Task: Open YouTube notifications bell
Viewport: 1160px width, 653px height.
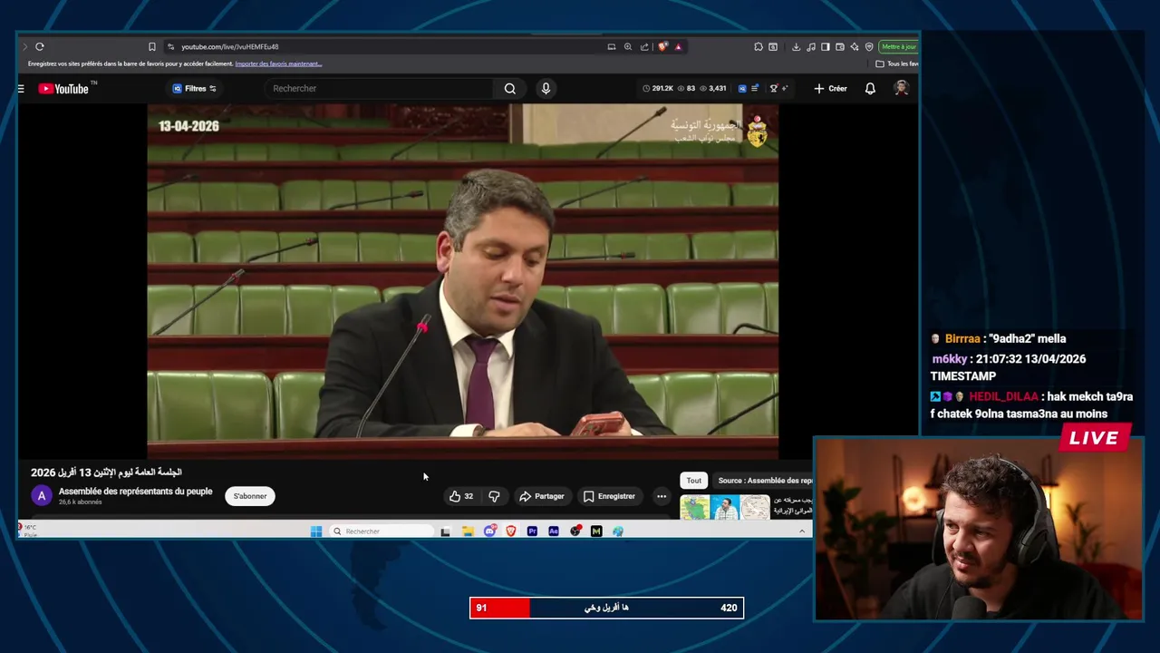Action: click(870, 88)
